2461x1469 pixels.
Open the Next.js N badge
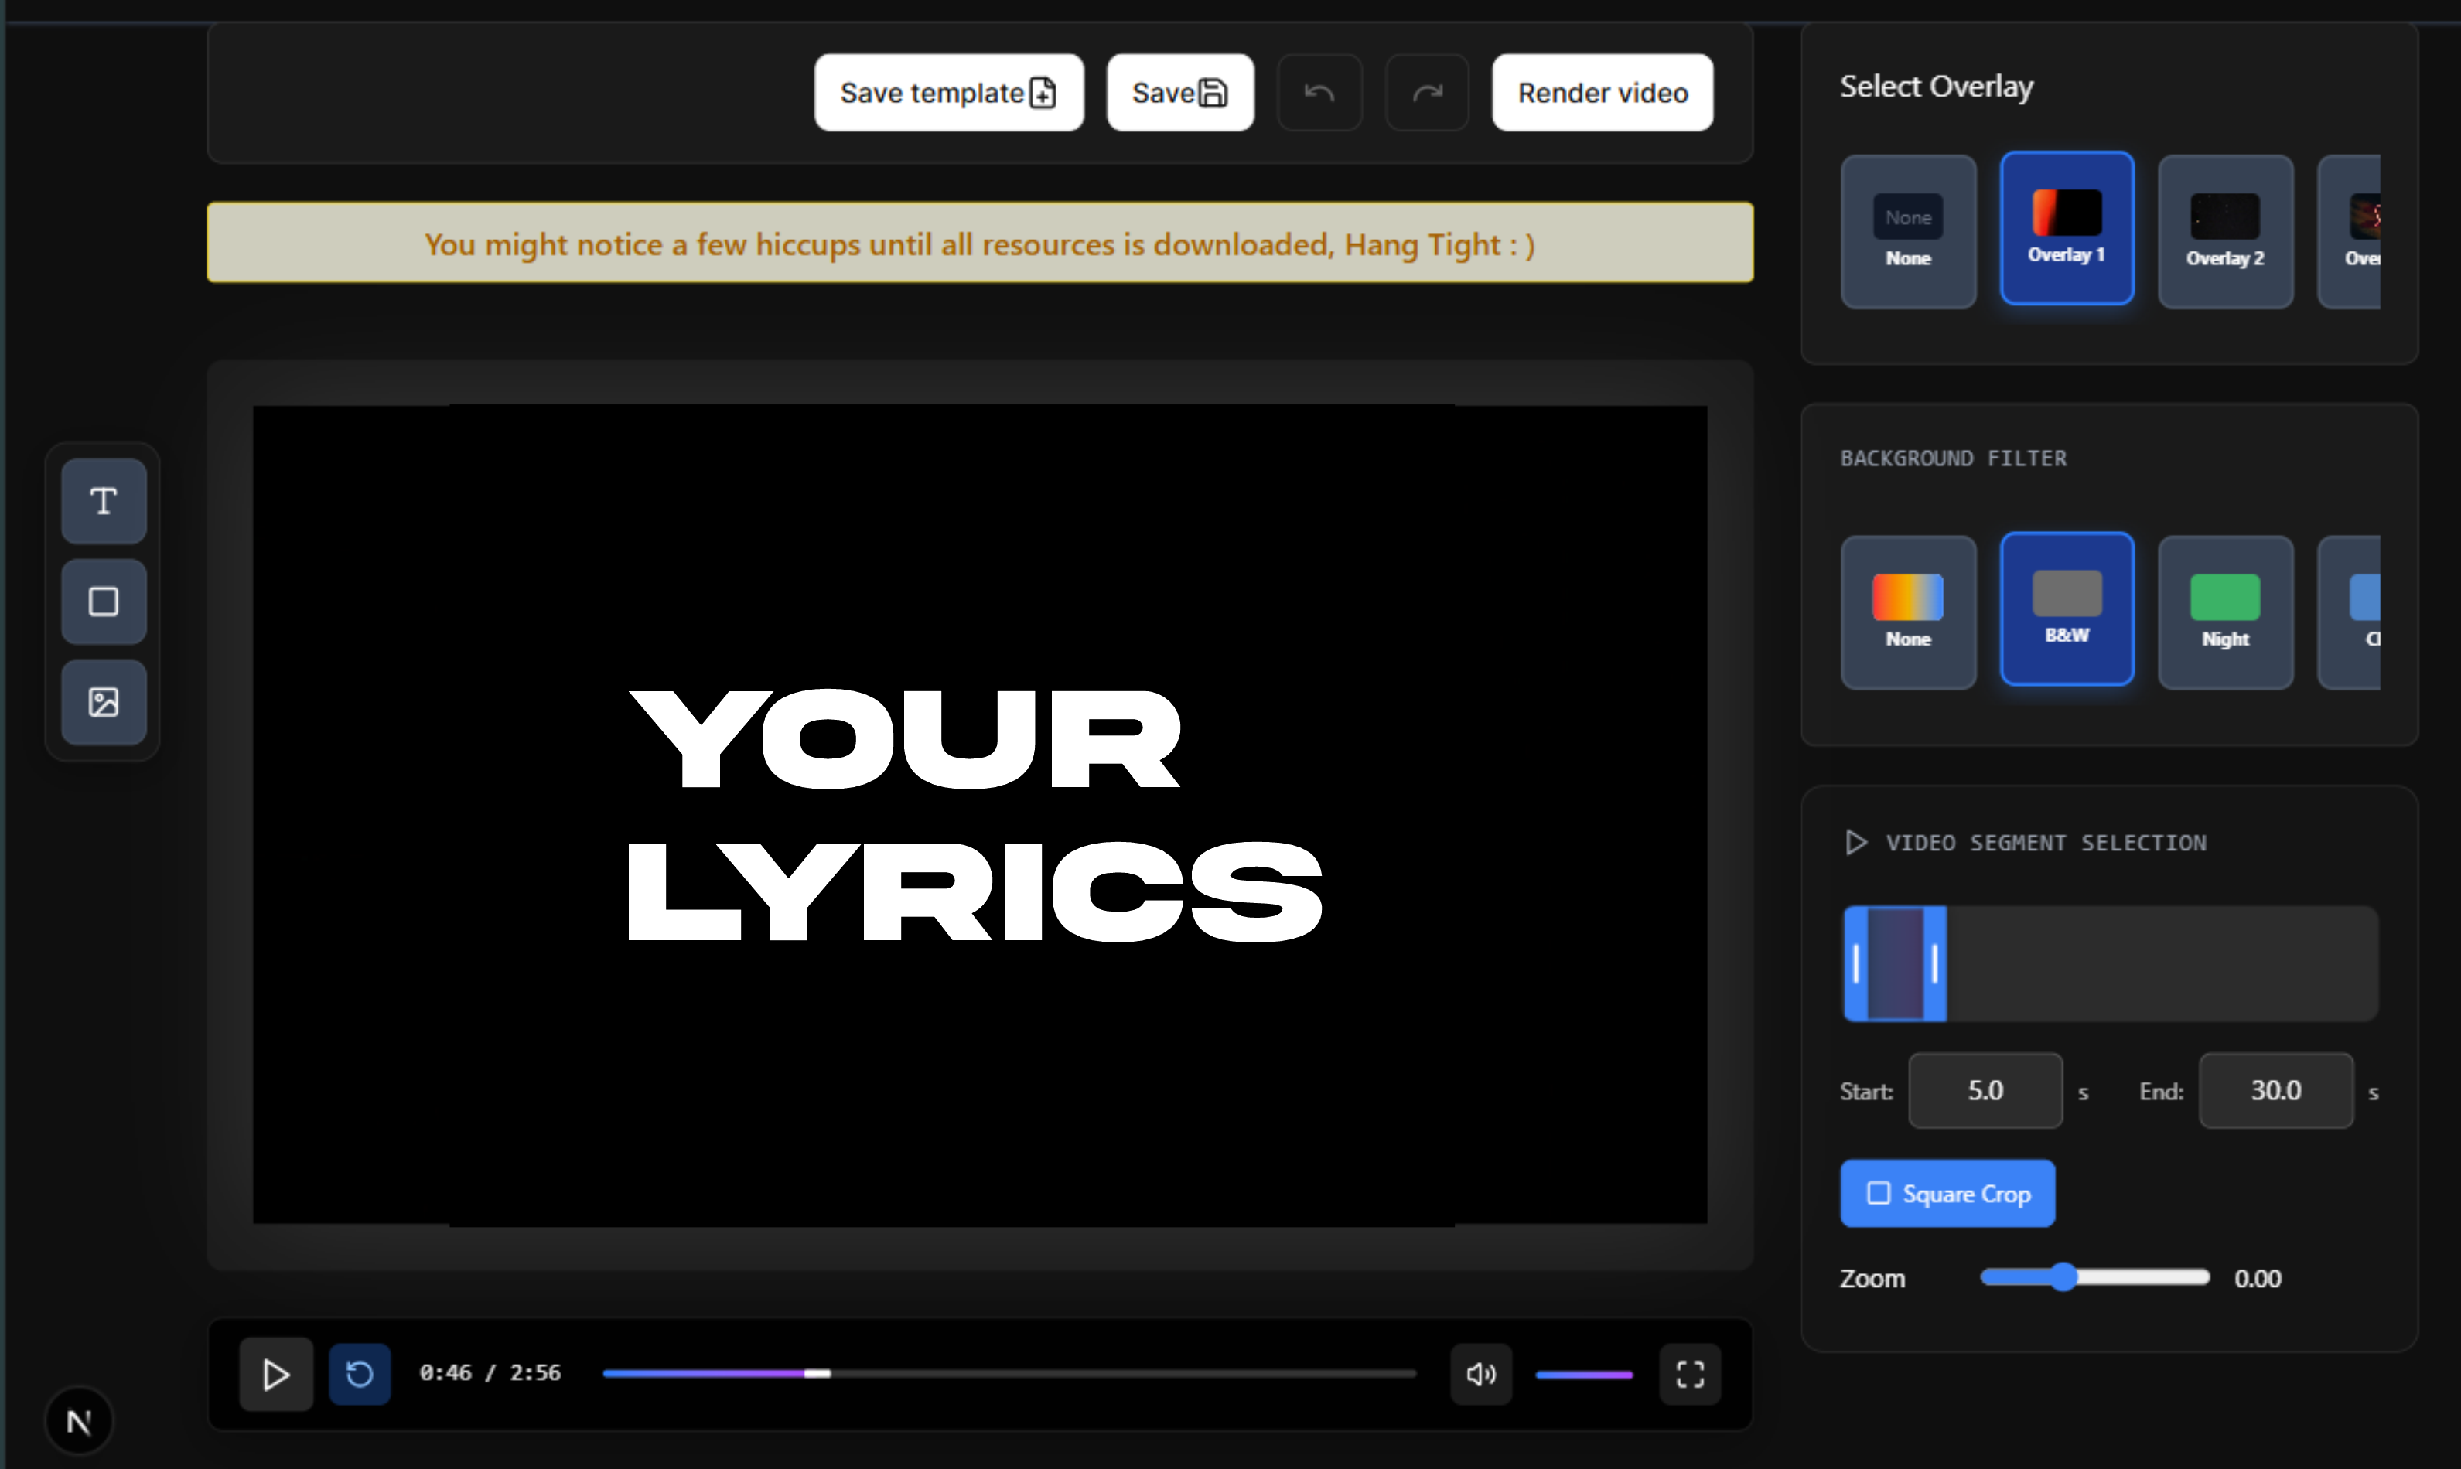79,1422
